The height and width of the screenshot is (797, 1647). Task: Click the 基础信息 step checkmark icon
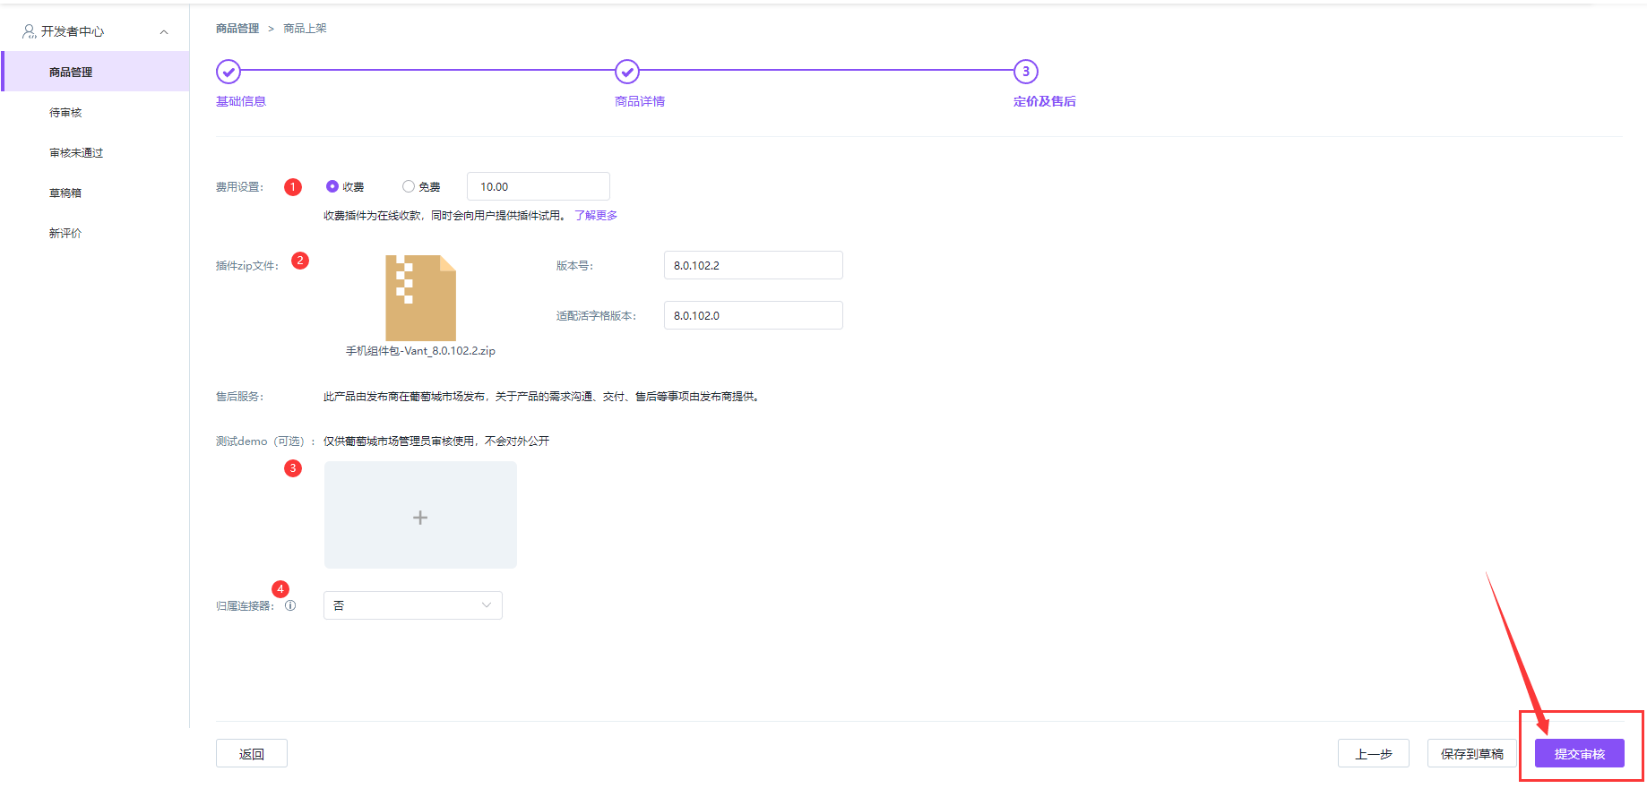click(x=229, y=72)
